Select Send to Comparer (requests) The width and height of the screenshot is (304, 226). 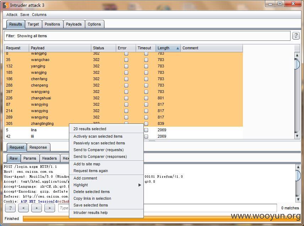(x=106, y=150)
